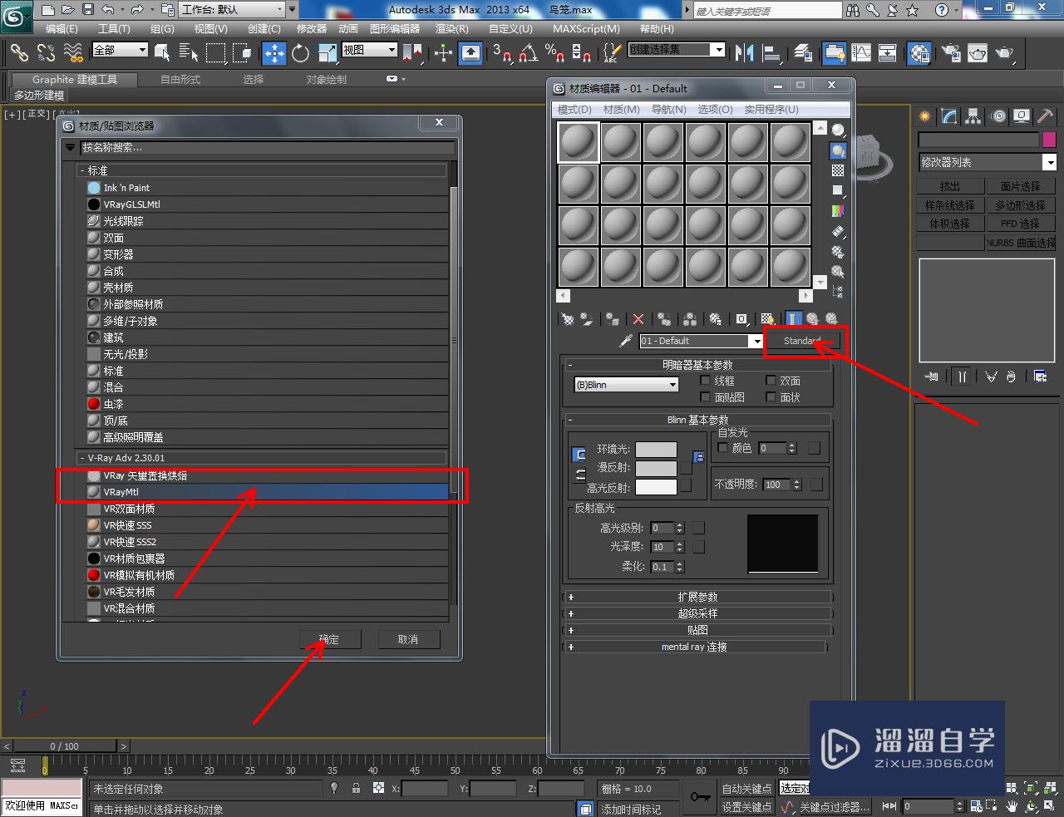Expand the 超级采样 rollout
Image resolution: width=1064 pixels, height=817 pixels.
697,613
